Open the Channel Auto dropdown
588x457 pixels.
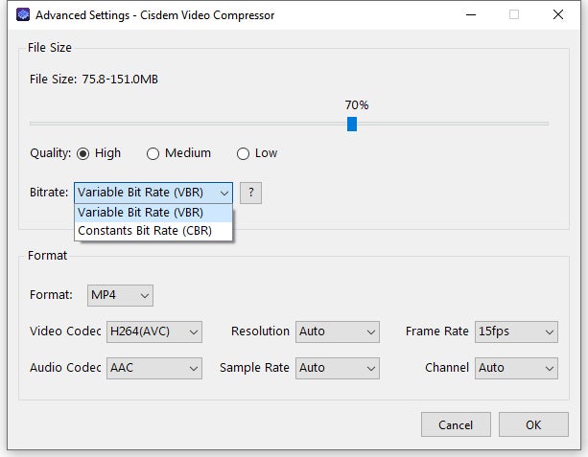(x=516, y=368)
